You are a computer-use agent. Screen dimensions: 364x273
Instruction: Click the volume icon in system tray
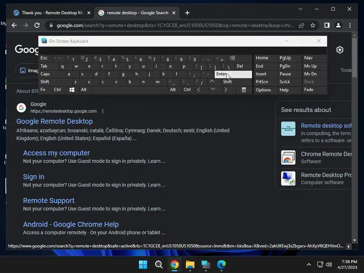pos(329,264)
